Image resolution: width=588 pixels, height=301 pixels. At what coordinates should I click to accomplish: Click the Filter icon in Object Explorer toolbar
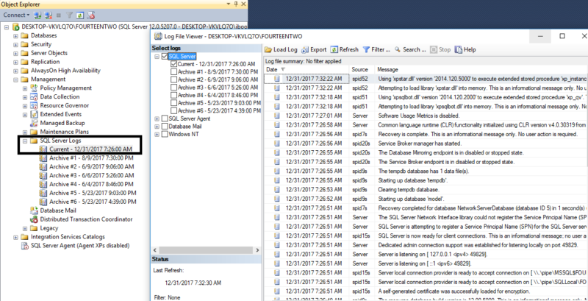(x=69, y=15)
